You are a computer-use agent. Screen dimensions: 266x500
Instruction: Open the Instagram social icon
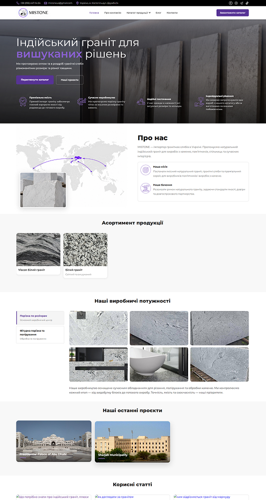pyautogui.click(x=236, y=3)
